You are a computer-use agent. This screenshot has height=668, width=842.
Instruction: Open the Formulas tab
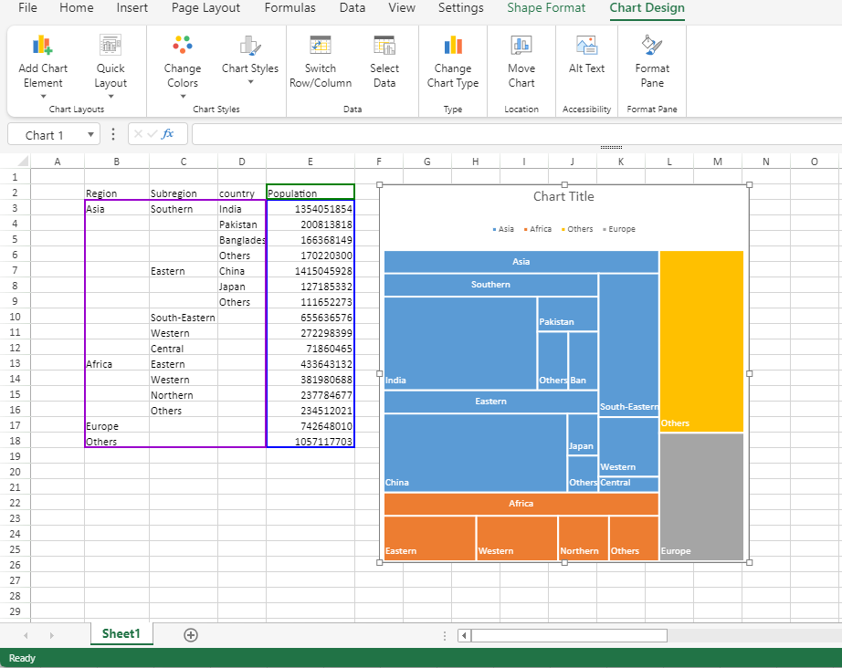coord(289,8)
